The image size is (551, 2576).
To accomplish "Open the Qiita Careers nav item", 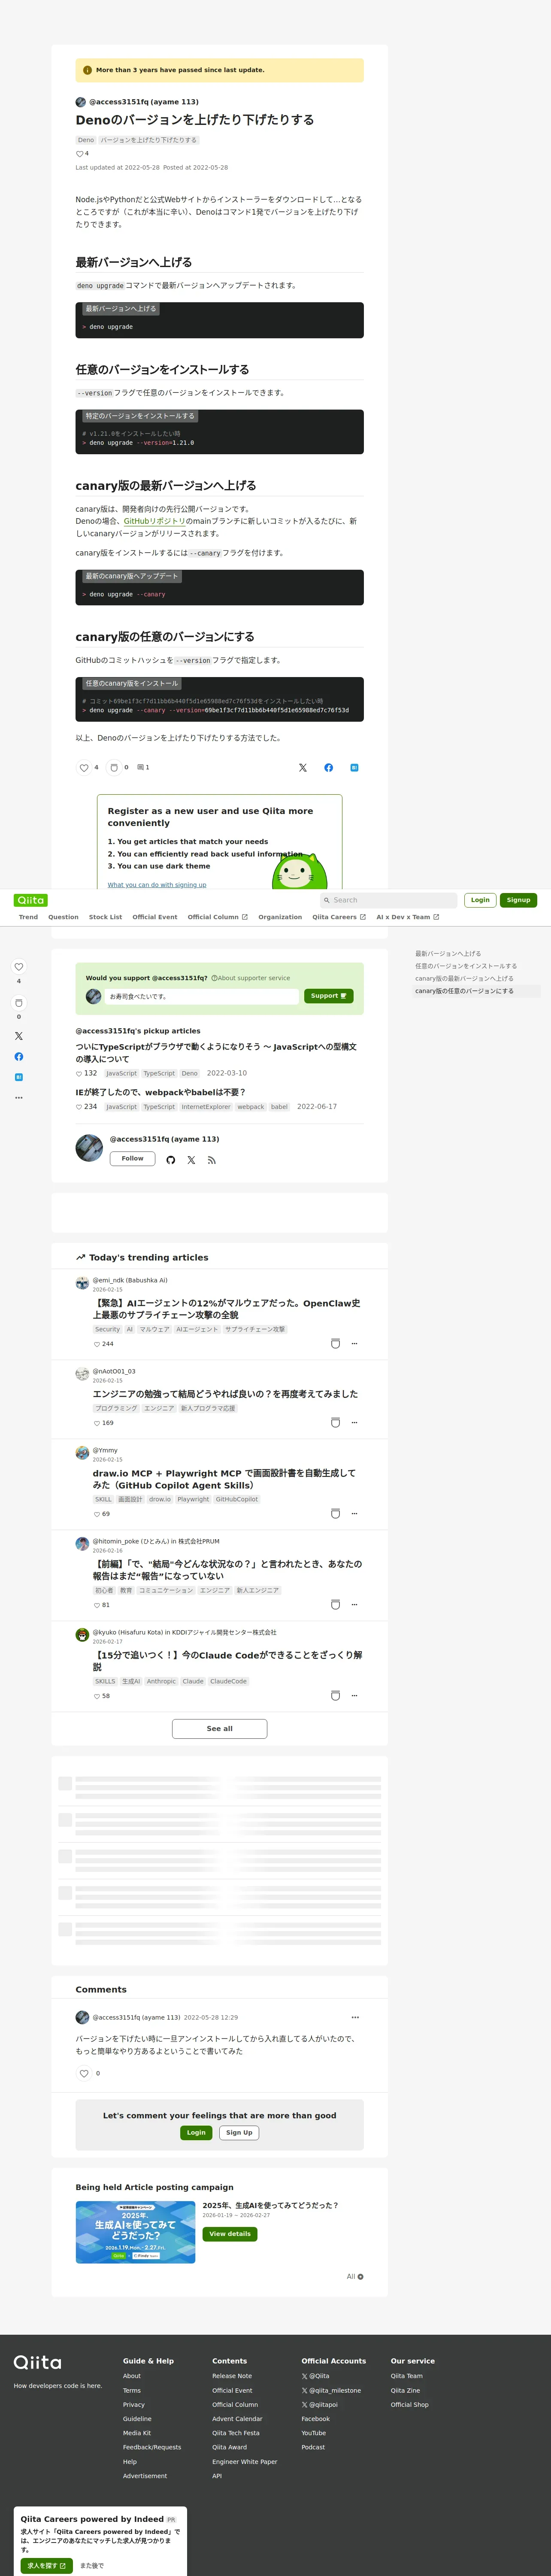I will pyautogui.click(x=339, y=917).
